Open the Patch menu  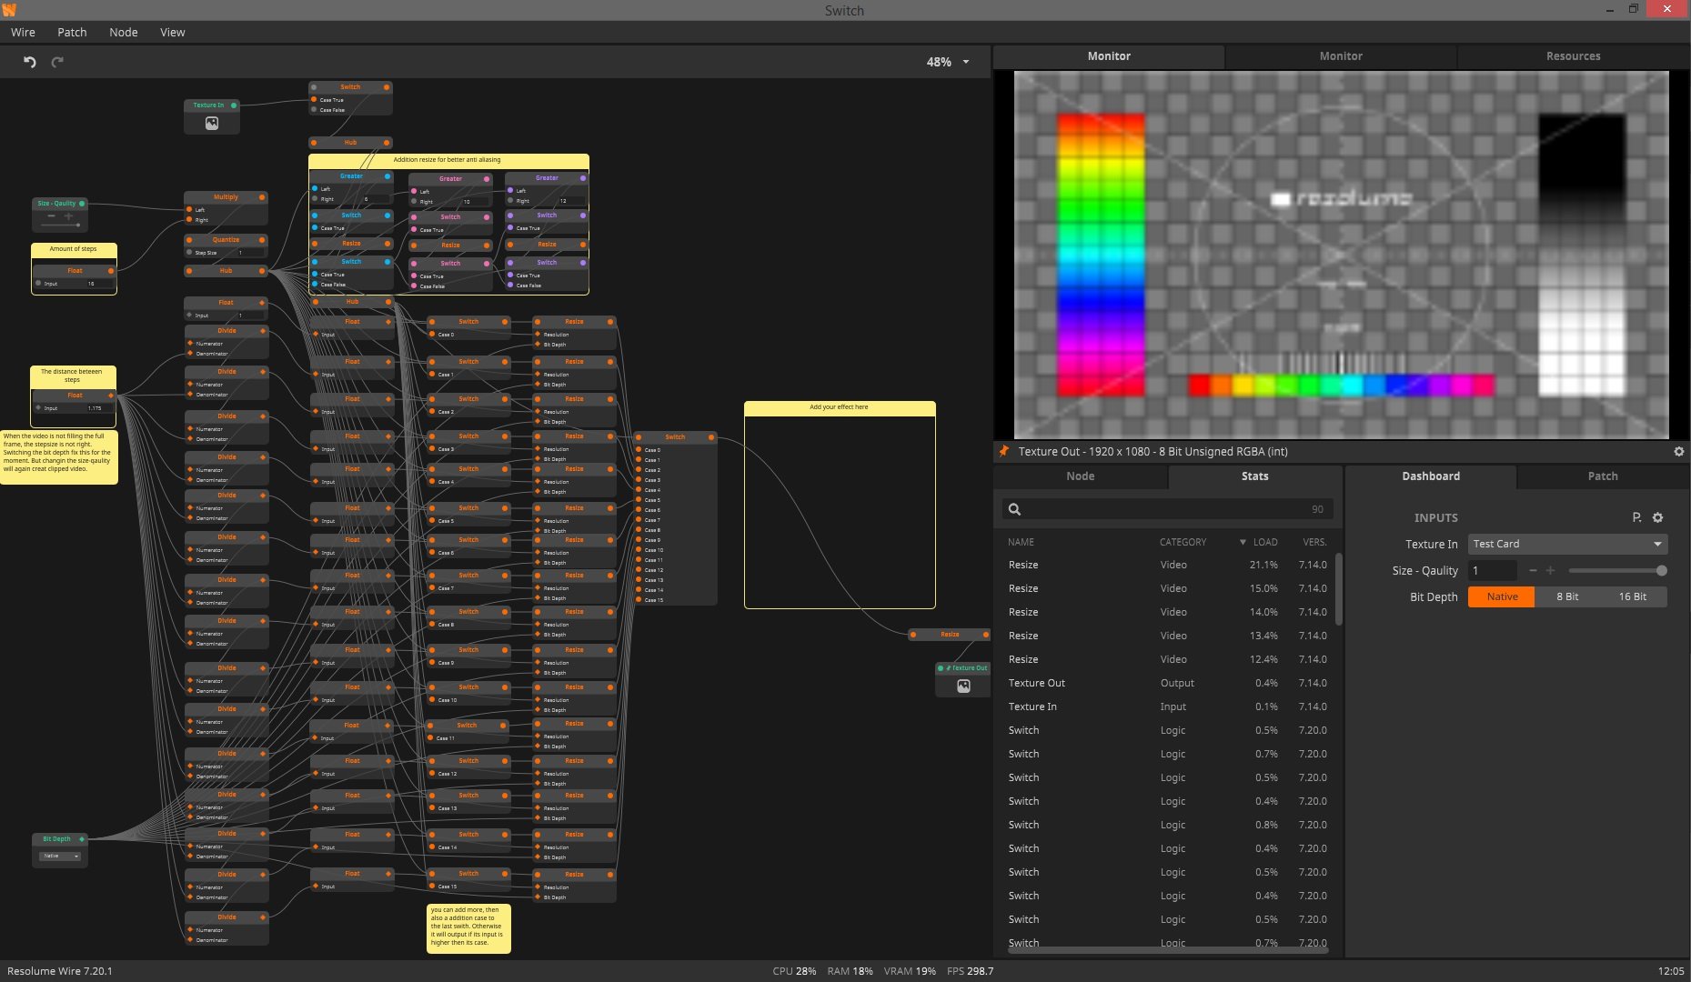tap(72, 32)
